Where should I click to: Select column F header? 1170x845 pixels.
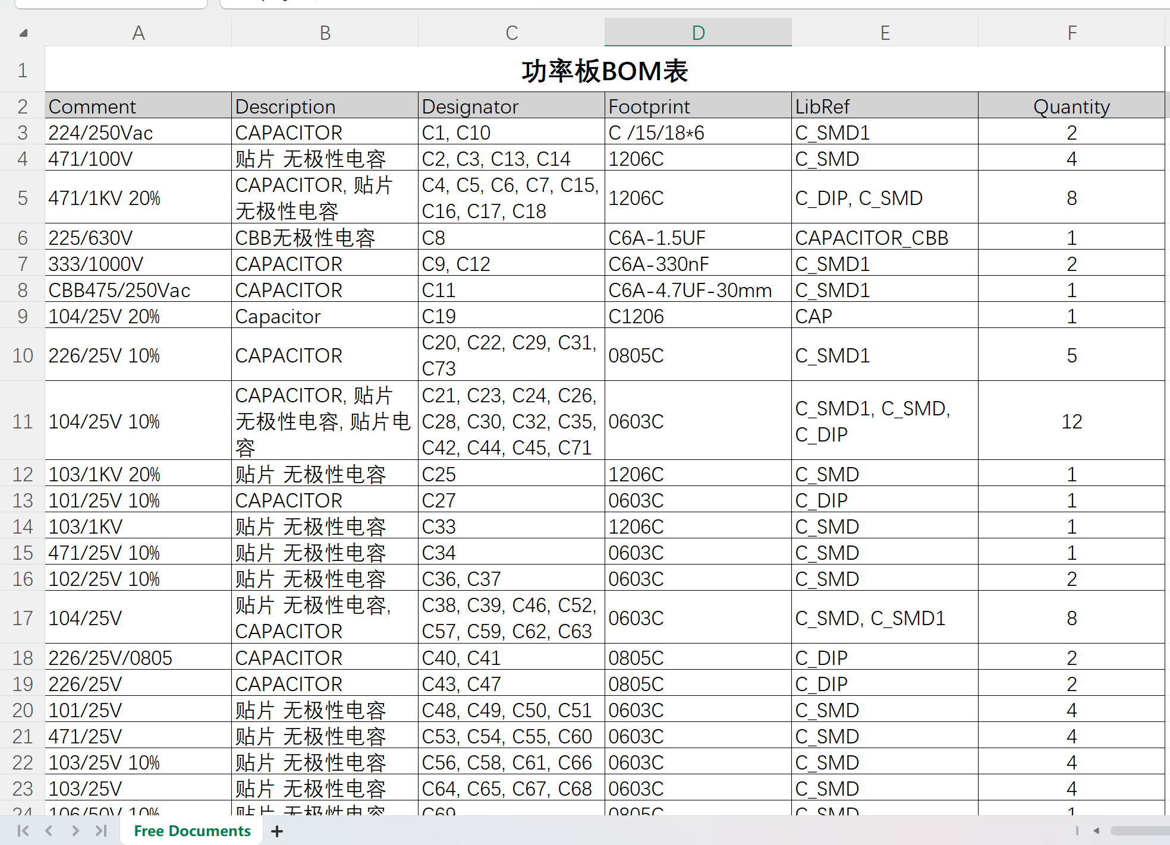click(x=1071, y=32)
